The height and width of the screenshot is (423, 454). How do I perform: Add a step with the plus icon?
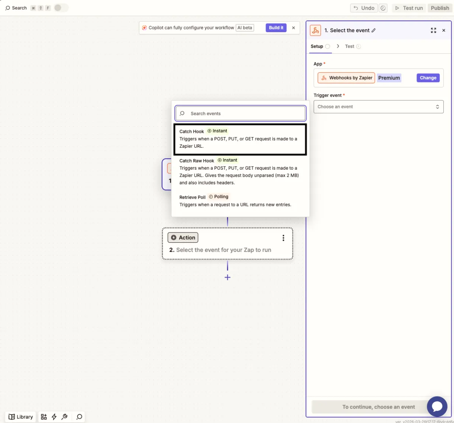point(227,277)
